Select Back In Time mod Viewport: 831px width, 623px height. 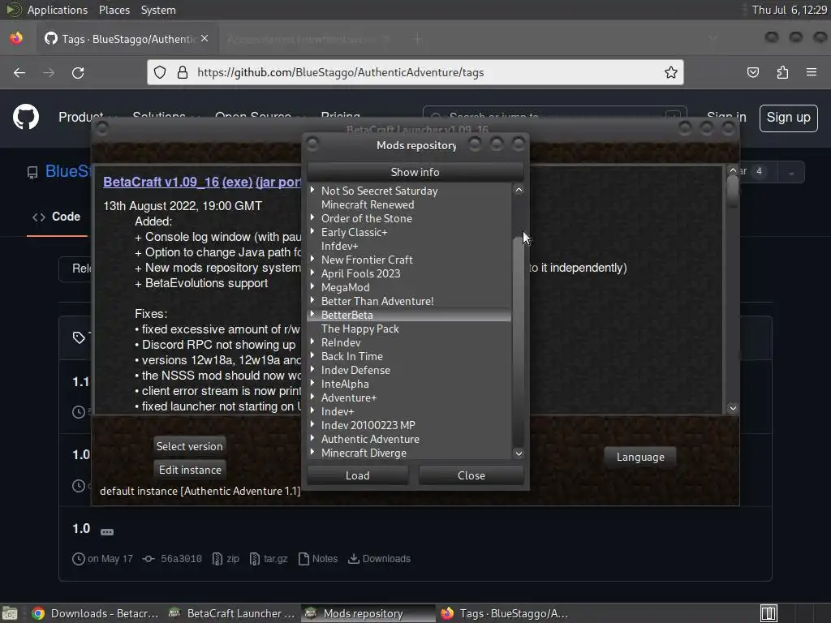(x=352, y=356)
